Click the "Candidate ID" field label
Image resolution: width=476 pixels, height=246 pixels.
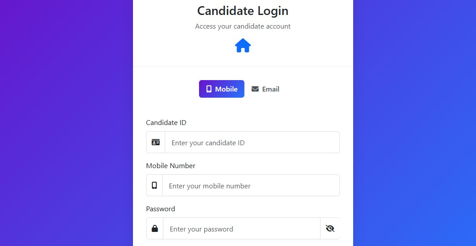click(x=166, y=122)
